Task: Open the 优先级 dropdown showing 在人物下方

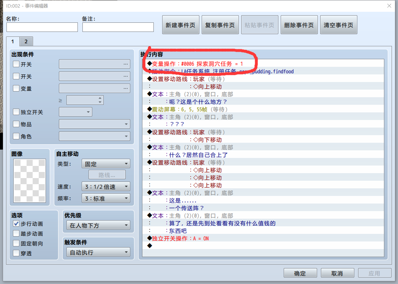Action: coord(98,226)
